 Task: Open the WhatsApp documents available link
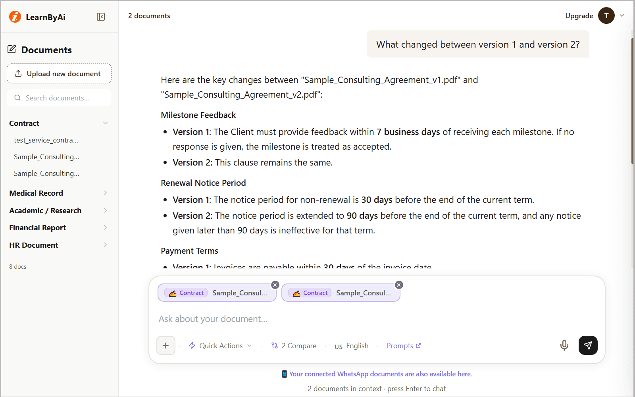coord(381,374)
